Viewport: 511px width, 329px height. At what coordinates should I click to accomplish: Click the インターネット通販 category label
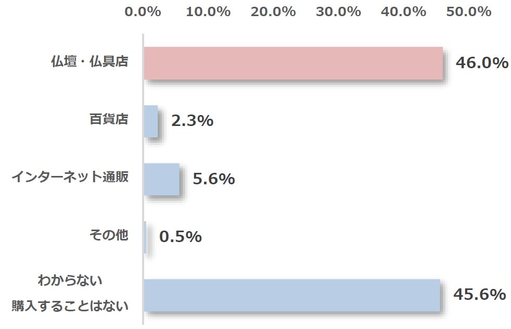[x=70, y=178]
